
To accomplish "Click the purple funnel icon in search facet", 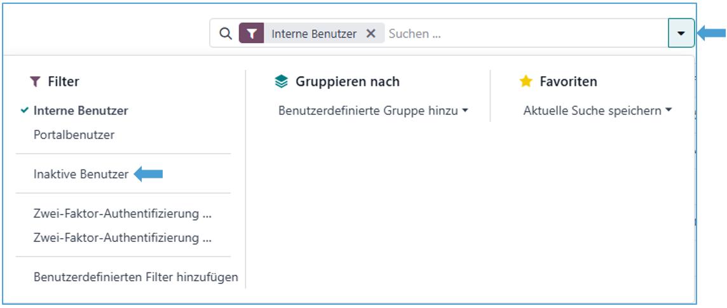I will coord(252,34).
